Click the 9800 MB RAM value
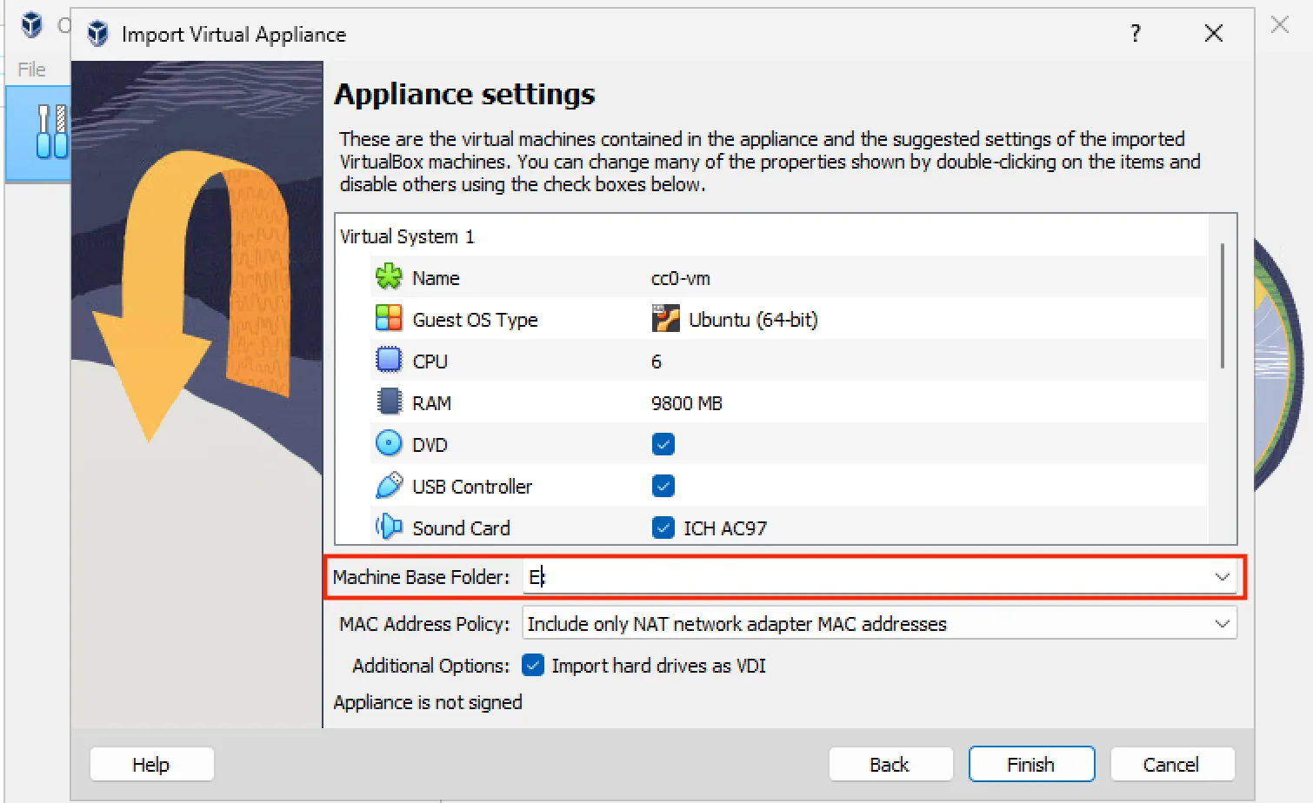This screenshot has height=803, width=1313. click(x=687, y=403)
